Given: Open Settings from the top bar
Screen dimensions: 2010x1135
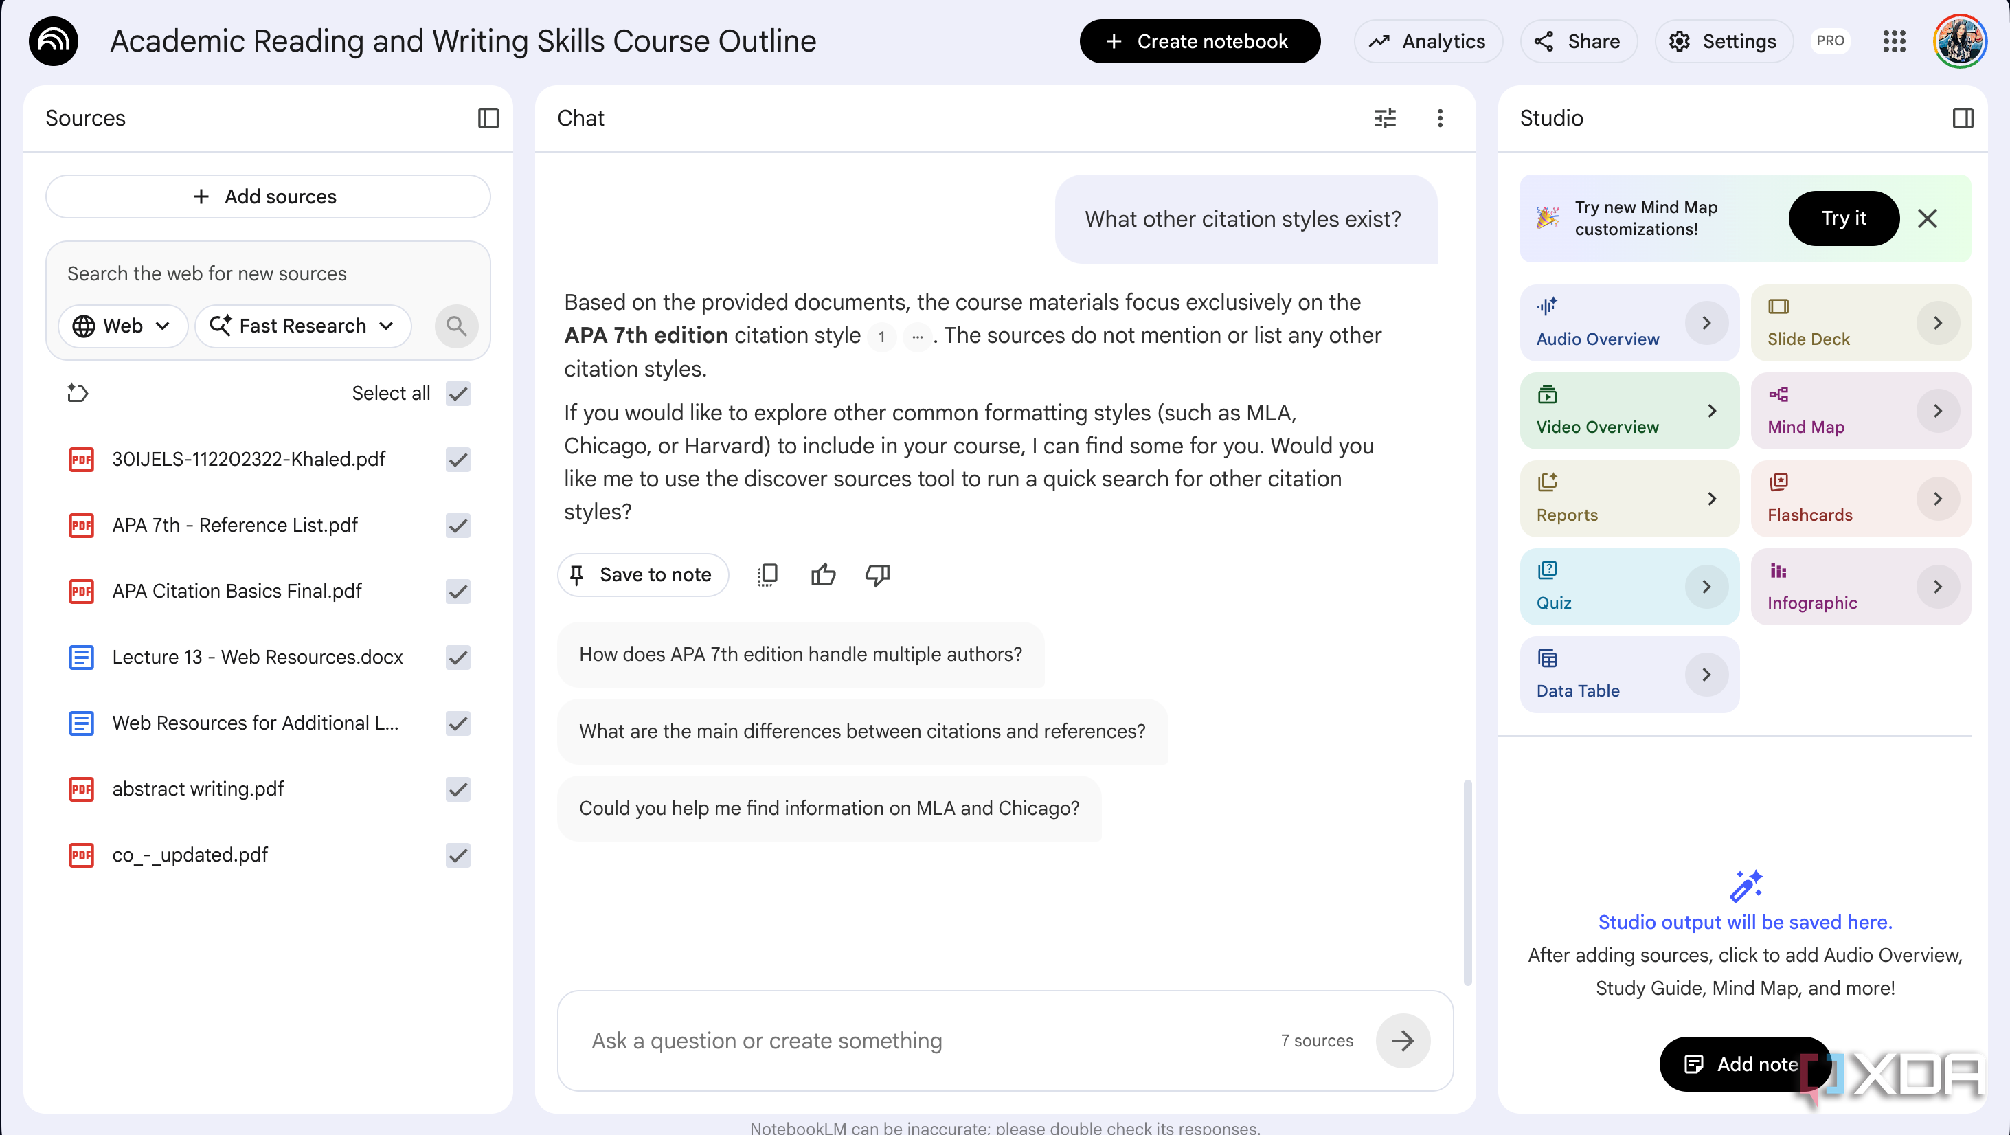Looking at the screenshot, I should (1723, 41).
